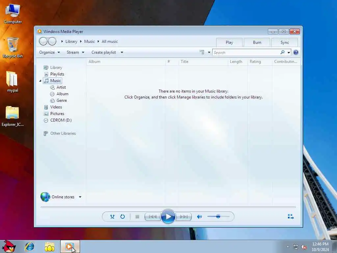Click Music in the breadcrumb
Screen dimensions: 337x253
(x=90, y=42)
